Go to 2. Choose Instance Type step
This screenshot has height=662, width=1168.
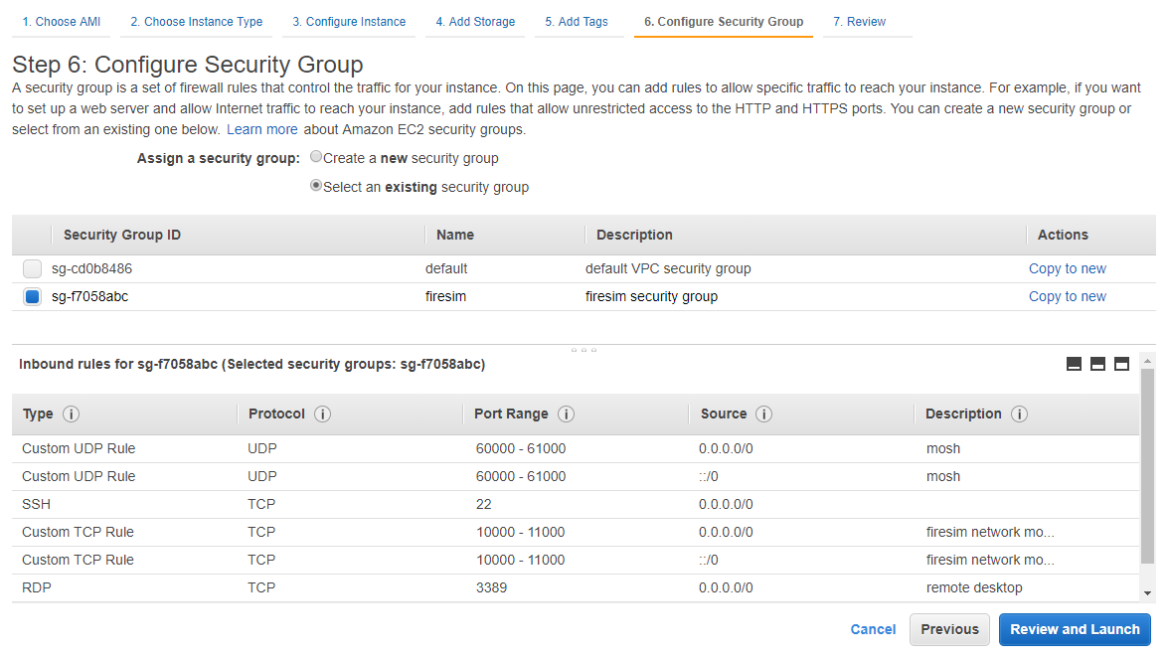pyautogui.click(x=197, y=22)
